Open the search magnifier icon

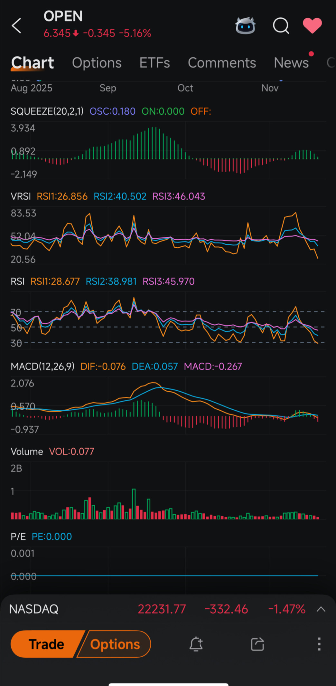click(x=281, y=26)
